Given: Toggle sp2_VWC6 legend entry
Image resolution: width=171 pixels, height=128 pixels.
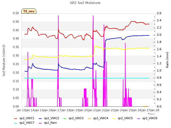Looking at the screenshot, I should coord(147,118).
